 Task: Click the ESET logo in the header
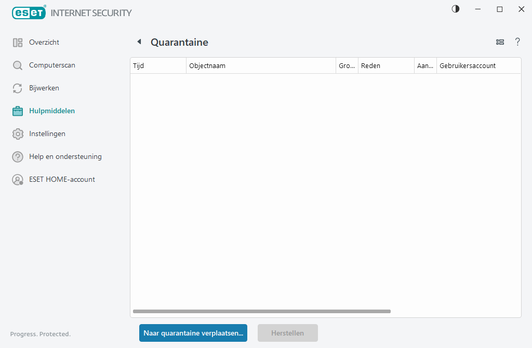pos(29,12)
